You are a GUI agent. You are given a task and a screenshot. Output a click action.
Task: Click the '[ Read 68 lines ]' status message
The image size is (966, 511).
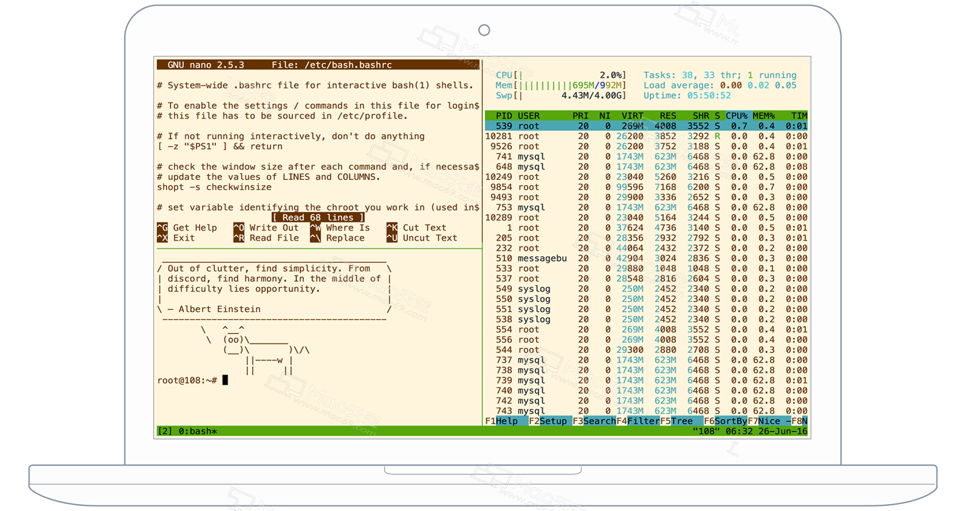coord(318,217)
